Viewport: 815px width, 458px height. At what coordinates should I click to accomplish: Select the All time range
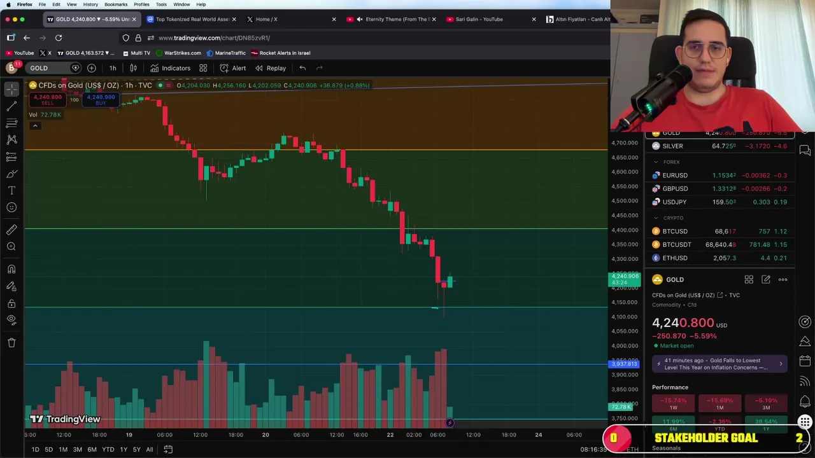[149, 450]
